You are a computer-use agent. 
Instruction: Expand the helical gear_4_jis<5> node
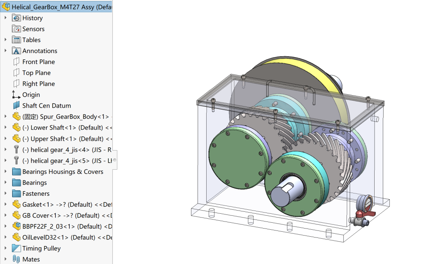(5, 161)
